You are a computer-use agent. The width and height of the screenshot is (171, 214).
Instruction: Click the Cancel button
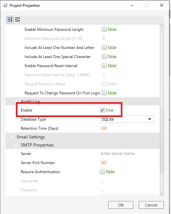click(151, 205)
